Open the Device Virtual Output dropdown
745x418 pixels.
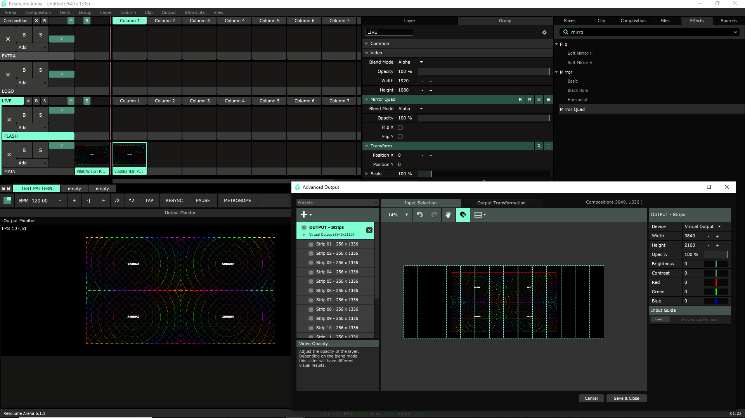tap(702, 227)
